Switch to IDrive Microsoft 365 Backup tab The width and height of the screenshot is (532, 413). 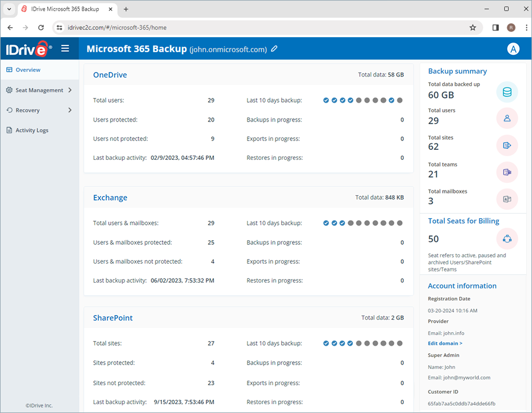(x=66, y=9)
